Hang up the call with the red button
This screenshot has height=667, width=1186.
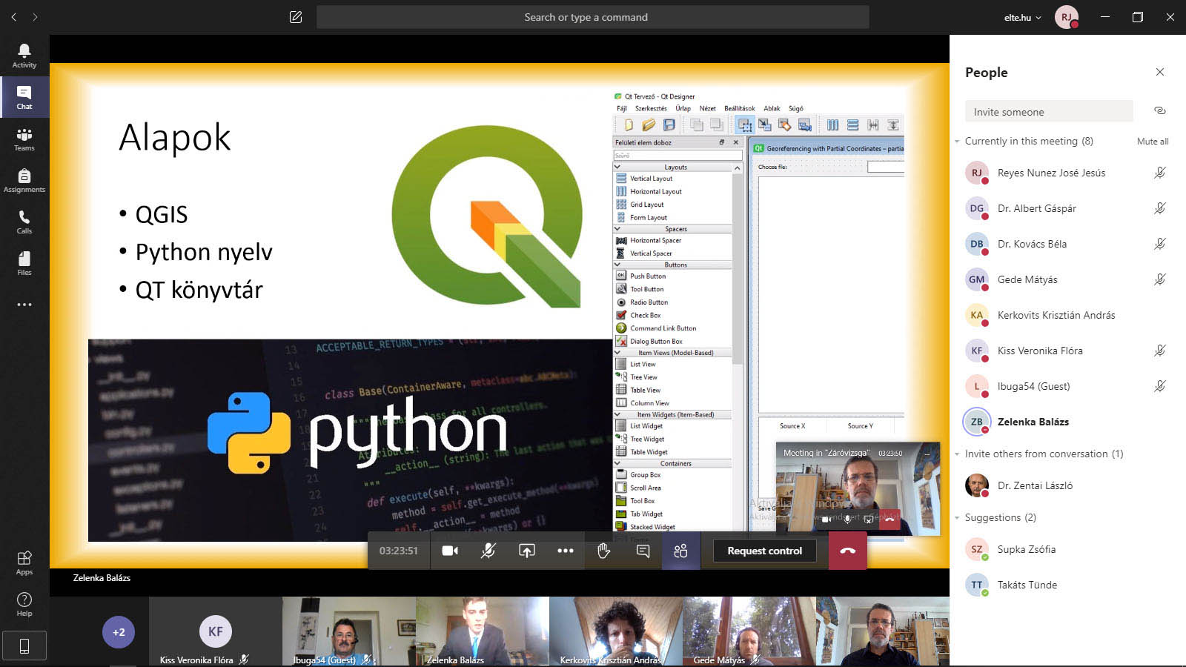[847, 551]
